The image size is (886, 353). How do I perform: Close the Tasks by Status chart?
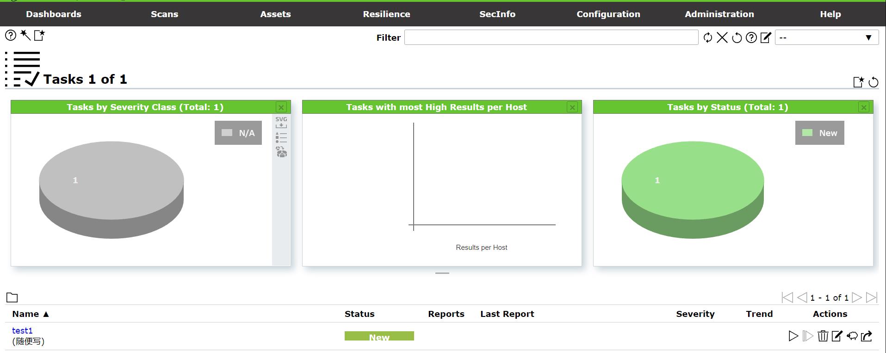tap(863, 107)
